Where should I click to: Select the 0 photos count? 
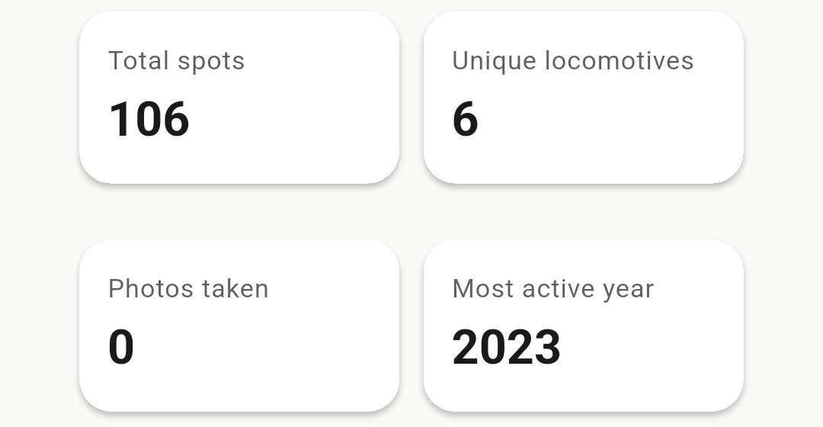click(121, 348)
